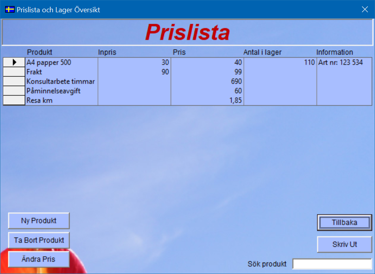The height and width of the screenshot is (274, 375).
Task: Select the Frakt row selector
Action: 14,72
